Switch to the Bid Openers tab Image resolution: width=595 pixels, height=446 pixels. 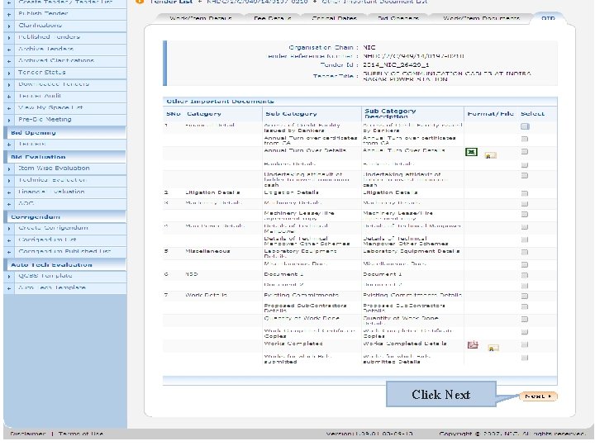tap(397, 18)
